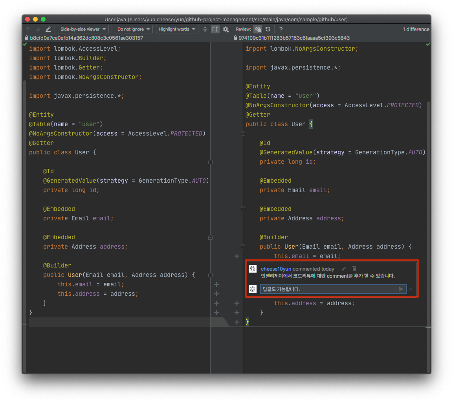This screenshot has width=453, height=403.
Task: Click right revision hash 974109c3
Action: pyautogui.click(x=294, y=38)
